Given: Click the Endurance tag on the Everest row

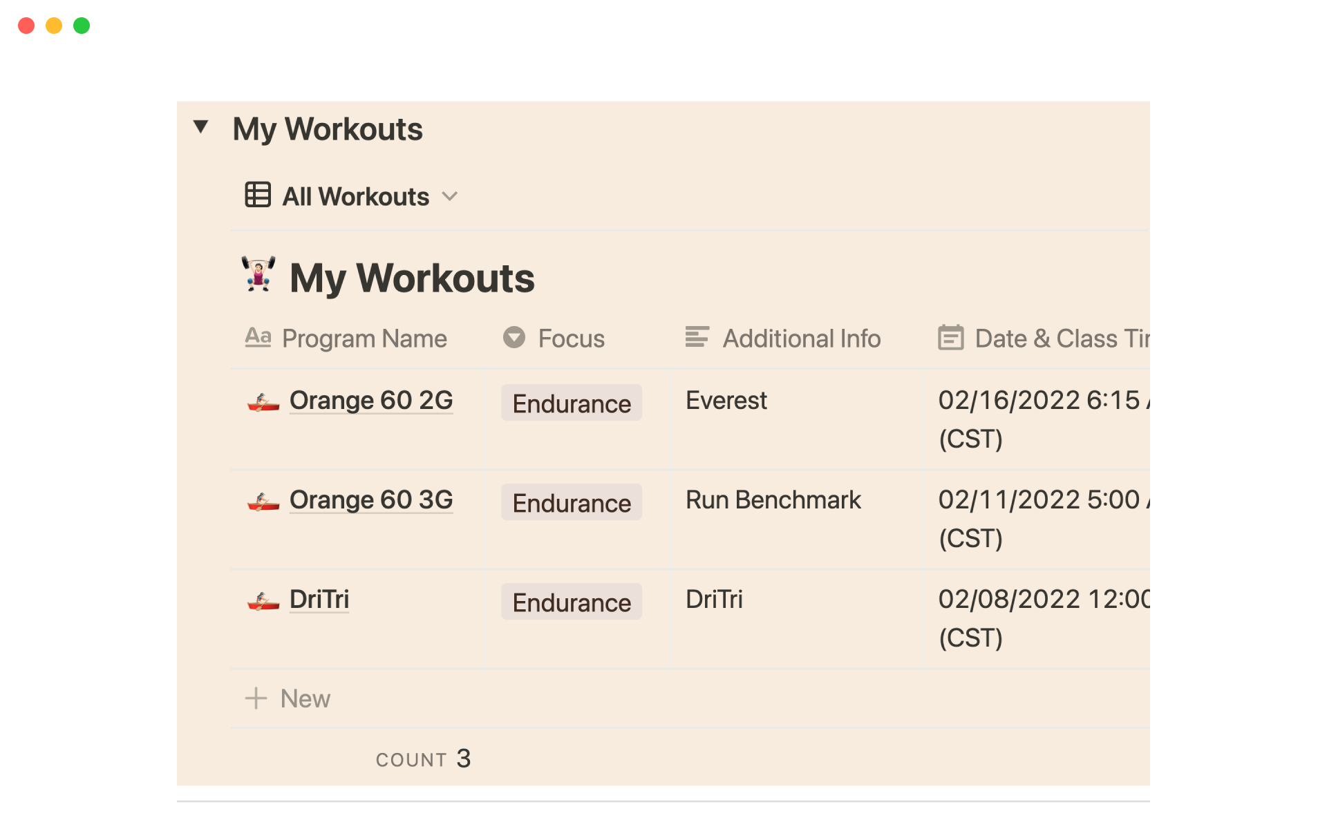Looking at the screenshot, I should point(571,403).
